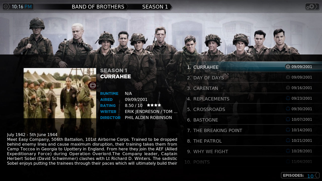The image size is (322, 181).
Task: Go to Band of Brothers breadcrumb
Action: point(98,7)
